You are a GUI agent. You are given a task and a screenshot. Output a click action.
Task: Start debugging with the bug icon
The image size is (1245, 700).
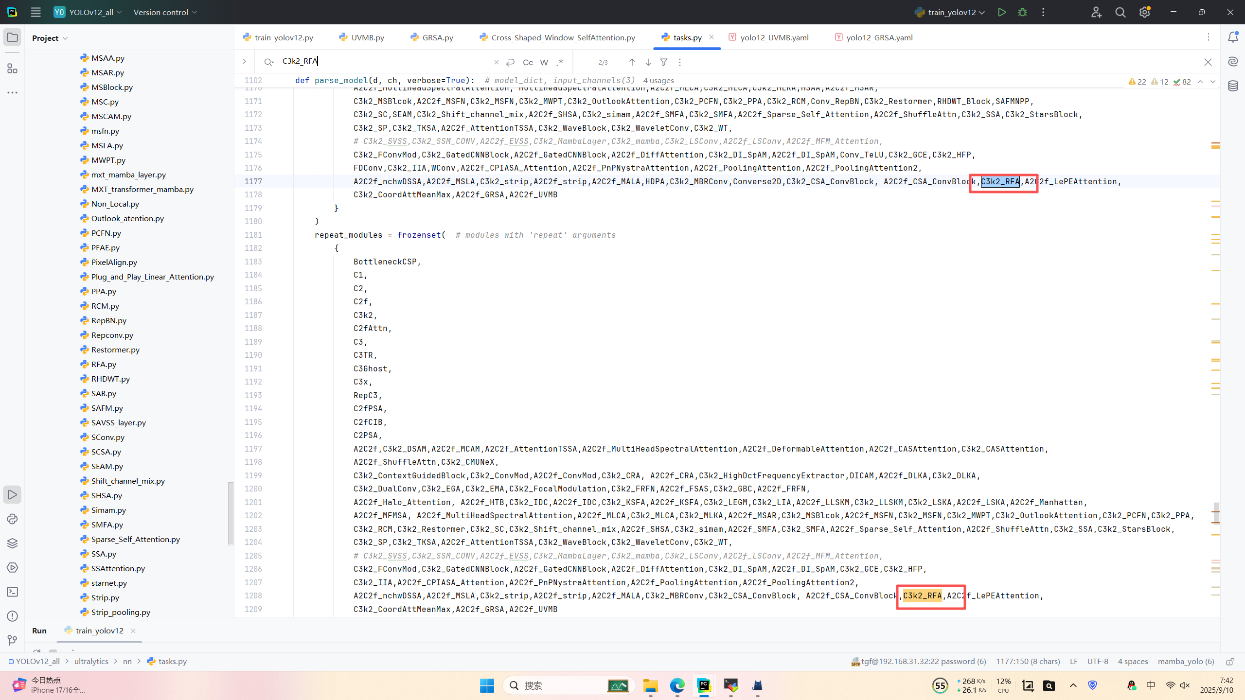coord(1022,12)
